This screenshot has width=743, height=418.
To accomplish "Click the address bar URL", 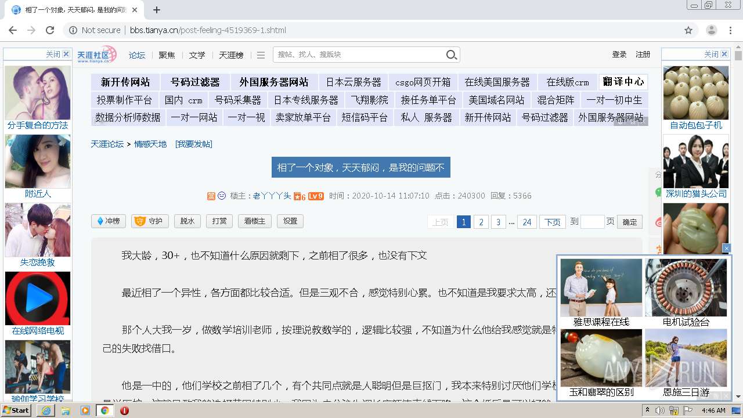I will [208, 30].
